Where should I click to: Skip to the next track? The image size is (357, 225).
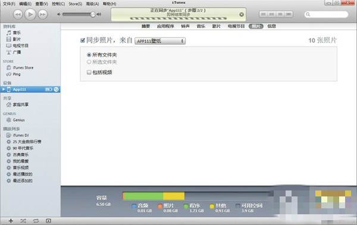pyautogui.click(x=43, y=14)
